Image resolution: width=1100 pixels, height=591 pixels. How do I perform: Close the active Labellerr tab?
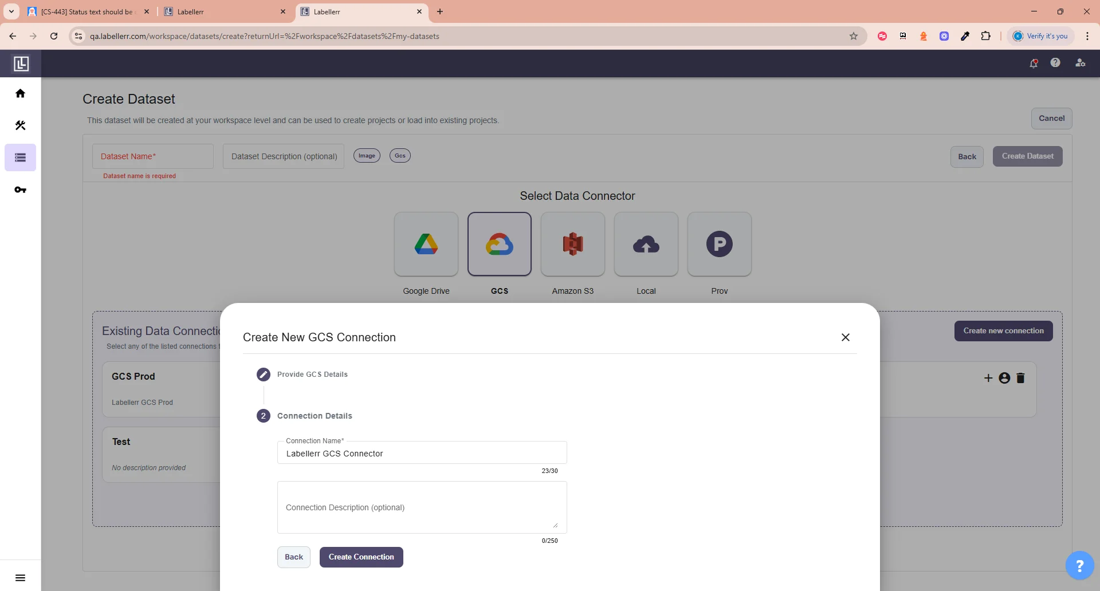tap(419, 11)
